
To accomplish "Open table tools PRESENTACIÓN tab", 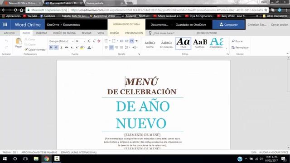I will (x=134, y=33).
